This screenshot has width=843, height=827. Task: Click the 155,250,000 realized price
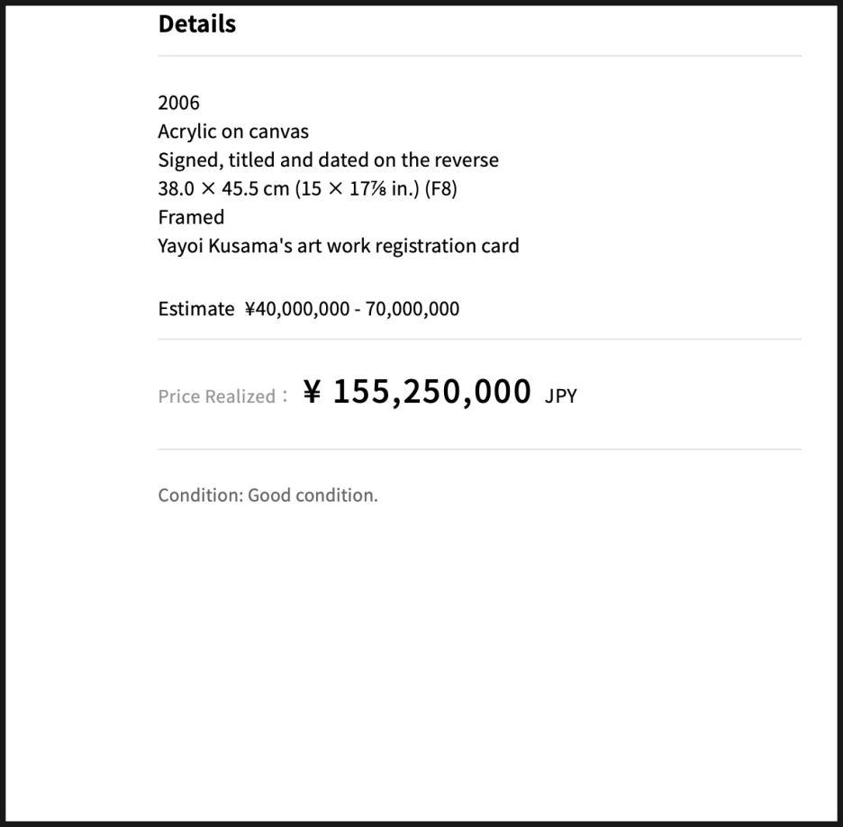point(431,392)
